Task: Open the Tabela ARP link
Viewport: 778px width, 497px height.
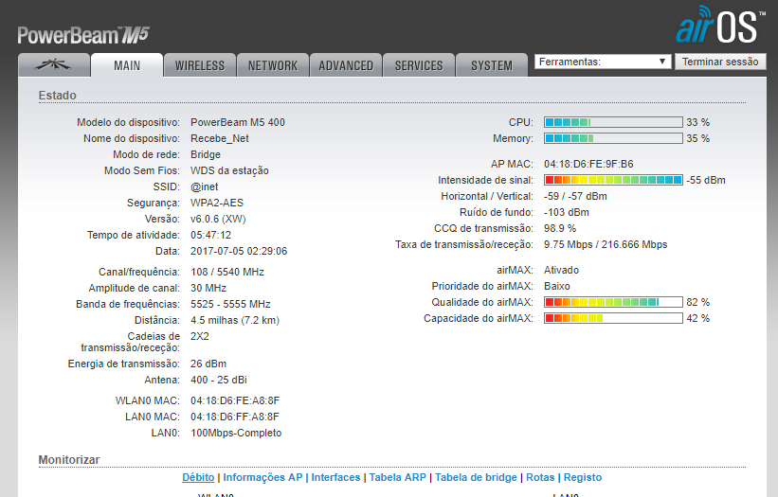Action: [x=397, y=477]
